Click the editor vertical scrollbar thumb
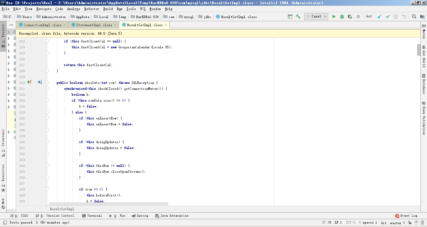The image size is (427, 227). (419, 50)
